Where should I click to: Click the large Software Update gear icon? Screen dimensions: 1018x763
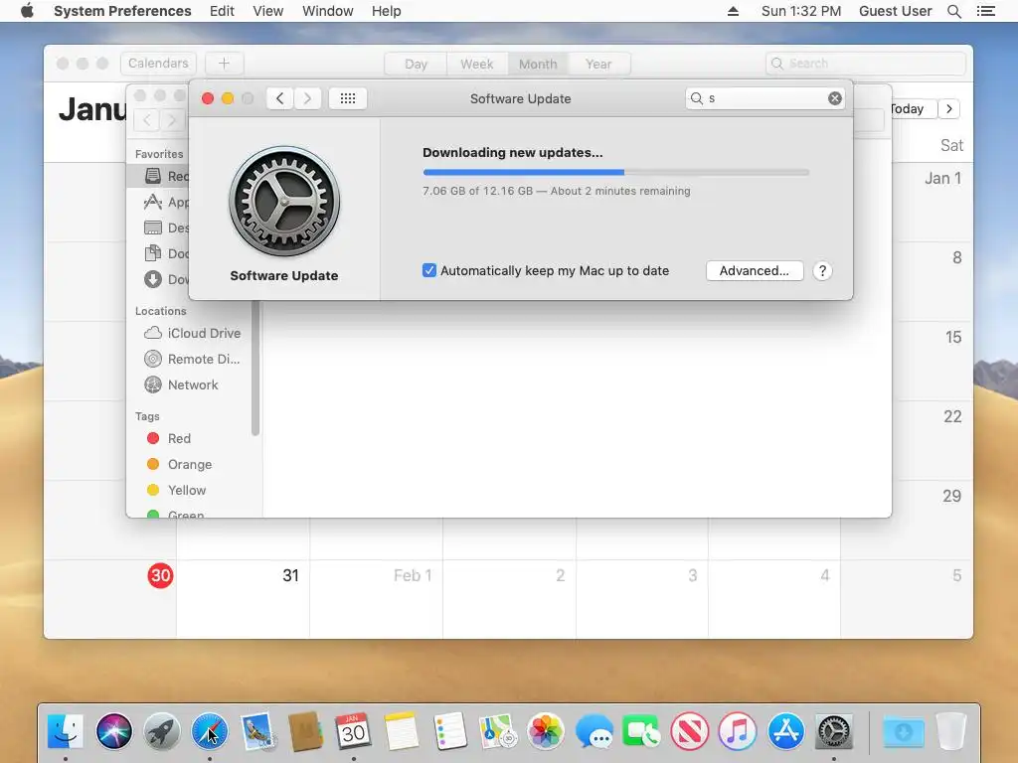click(284, 201)
